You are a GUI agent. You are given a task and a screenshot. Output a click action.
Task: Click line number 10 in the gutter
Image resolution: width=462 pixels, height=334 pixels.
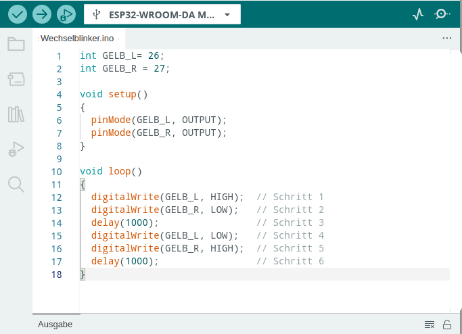coord(56,172)
